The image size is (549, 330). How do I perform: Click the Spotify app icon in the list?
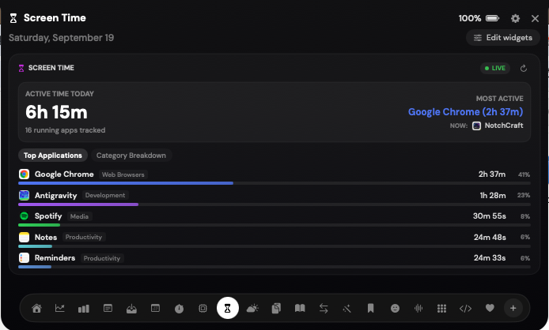(25, 216)
